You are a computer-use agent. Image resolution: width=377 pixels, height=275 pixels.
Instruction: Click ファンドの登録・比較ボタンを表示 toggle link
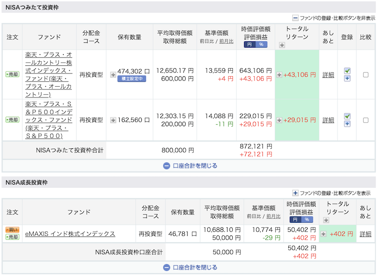click(x=332, y=193)
